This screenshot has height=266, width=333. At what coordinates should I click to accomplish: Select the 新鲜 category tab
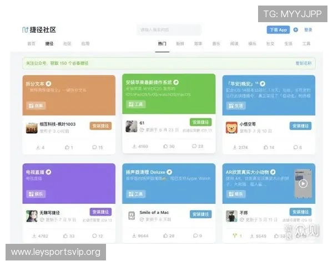[x=180, y=44]
